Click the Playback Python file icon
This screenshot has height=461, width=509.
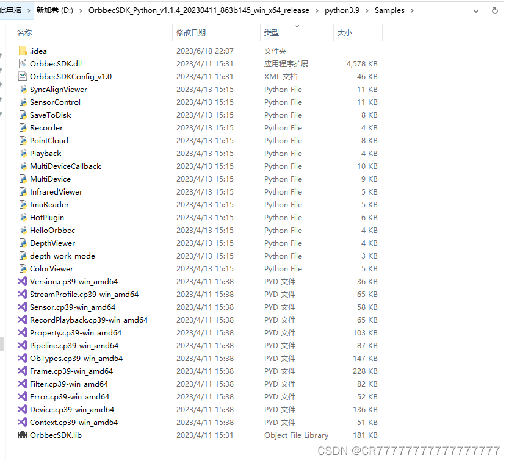pos(23,154)
